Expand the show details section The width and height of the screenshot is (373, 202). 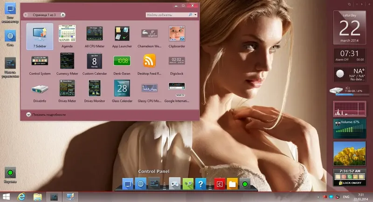coord(46,114)
